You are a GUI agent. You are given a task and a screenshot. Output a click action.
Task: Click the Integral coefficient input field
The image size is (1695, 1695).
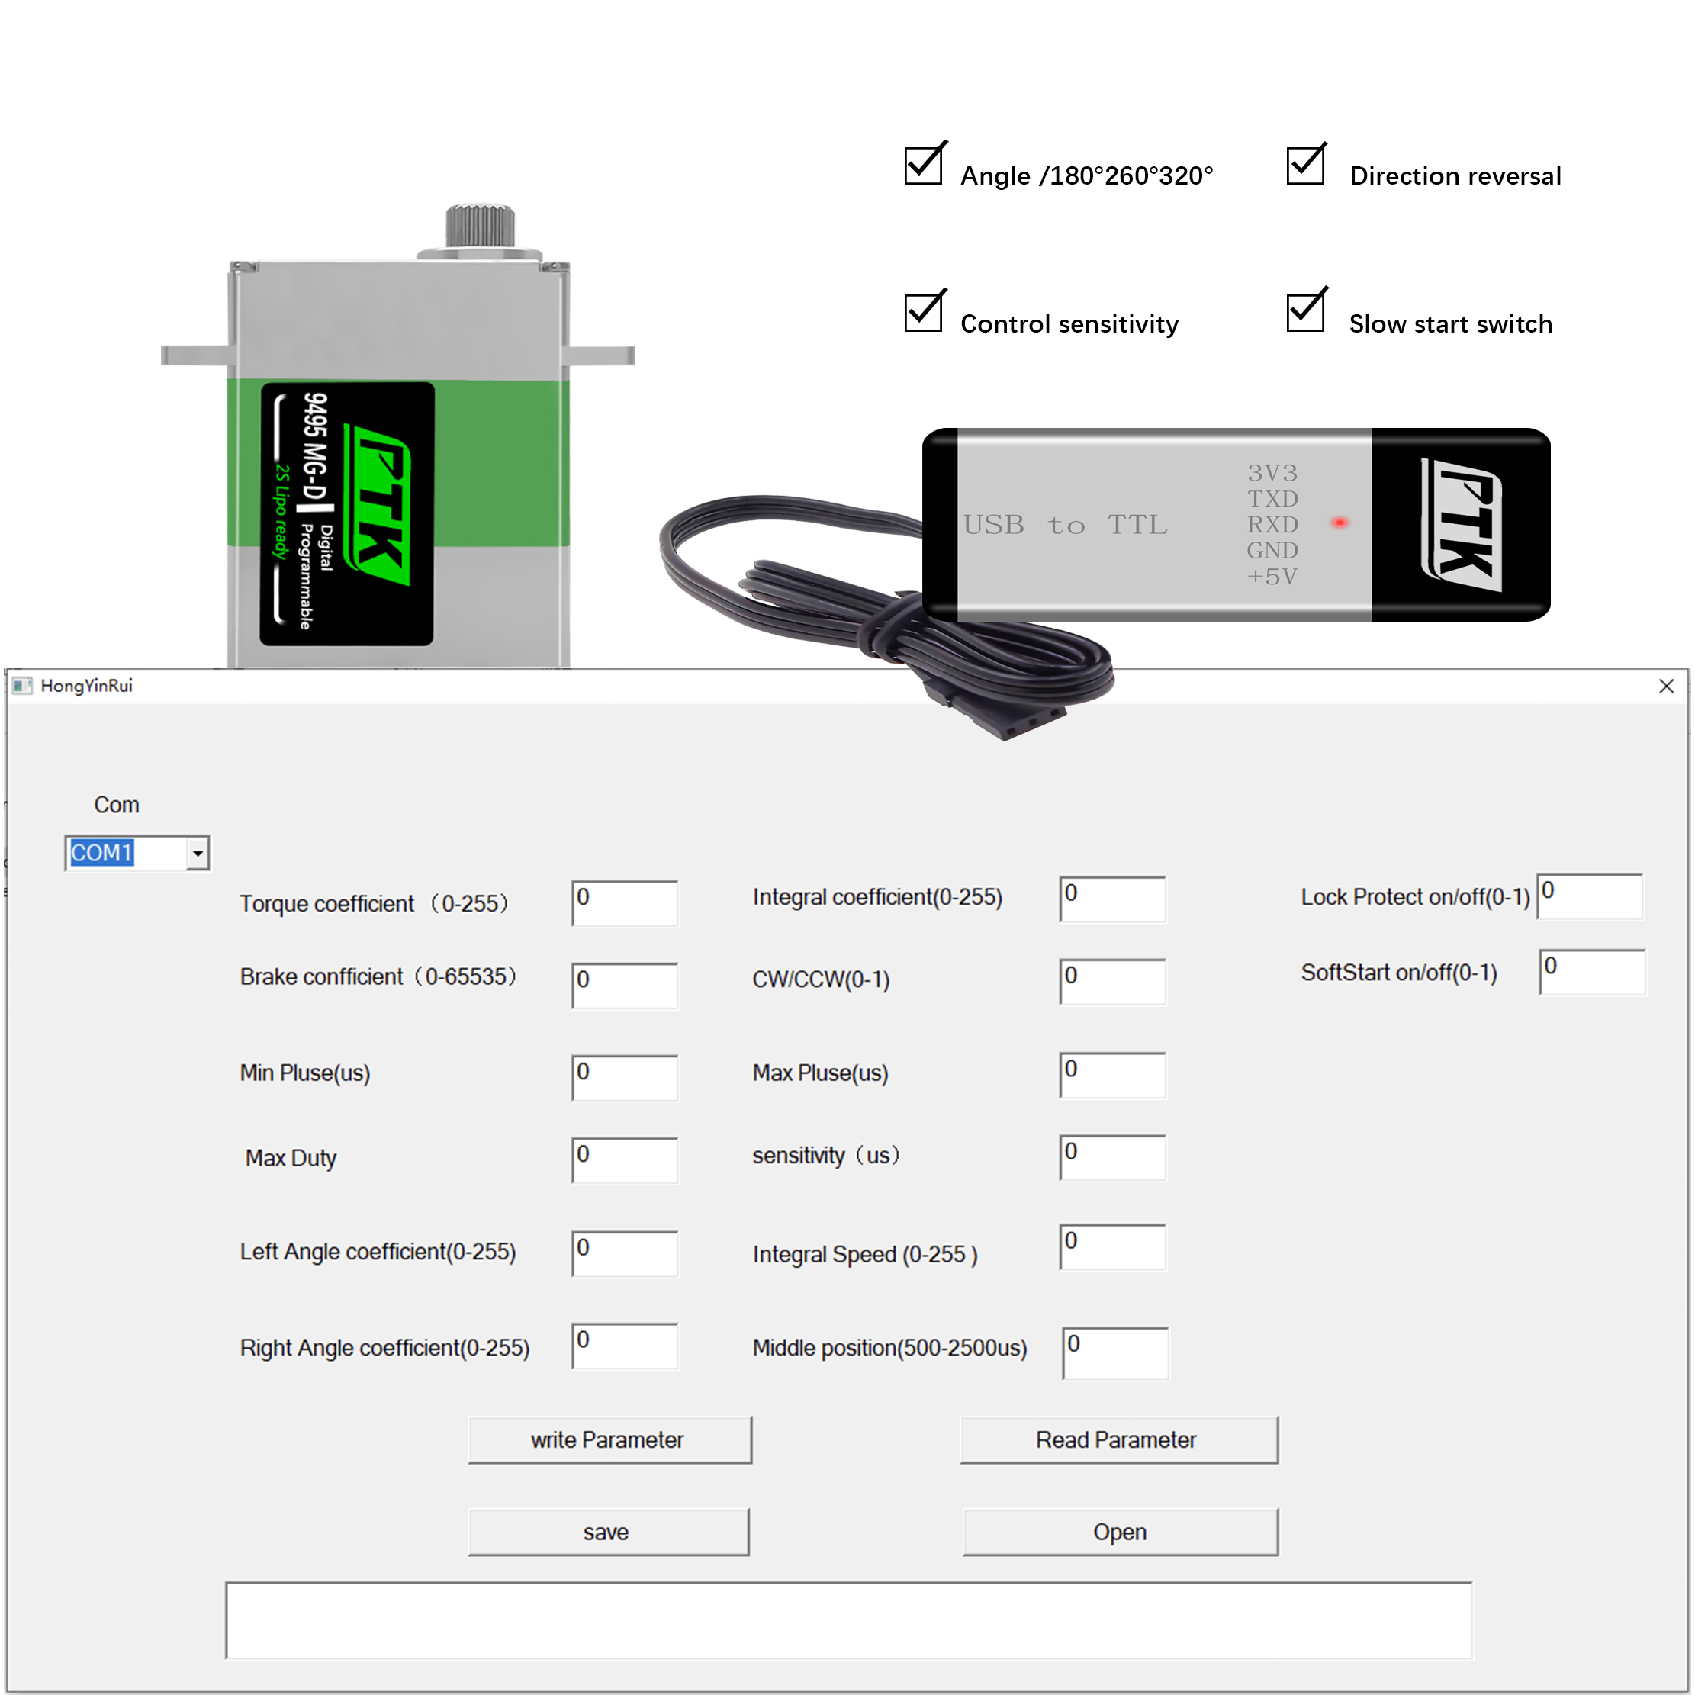tap(1112, 899)
